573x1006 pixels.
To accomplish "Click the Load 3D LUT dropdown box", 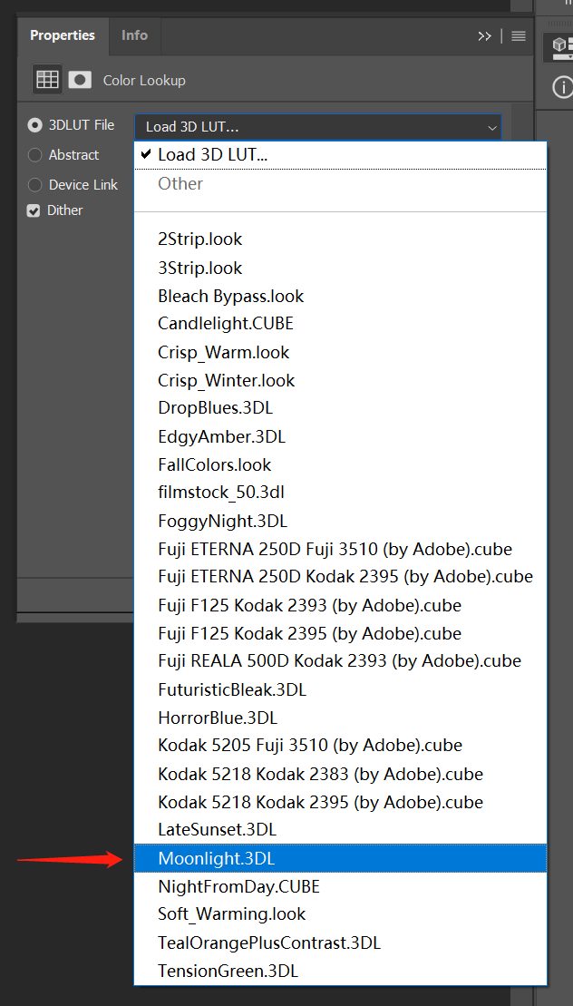I will click(x=317, y=127).
